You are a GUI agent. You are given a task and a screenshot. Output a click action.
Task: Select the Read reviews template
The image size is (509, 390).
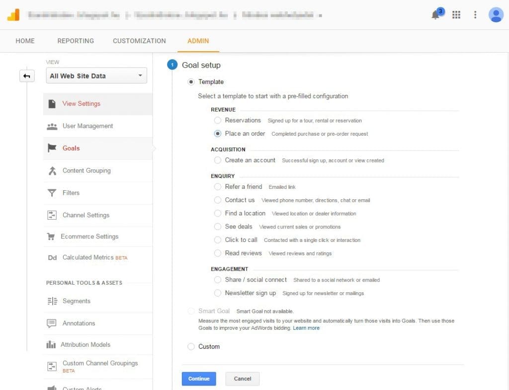click(x=218, y=253)
